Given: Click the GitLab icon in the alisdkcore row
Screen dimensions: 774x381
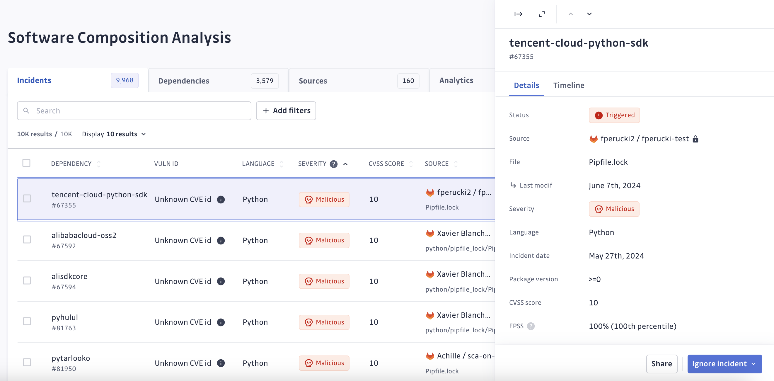Looking at the screenshot, I should (430, 274).
